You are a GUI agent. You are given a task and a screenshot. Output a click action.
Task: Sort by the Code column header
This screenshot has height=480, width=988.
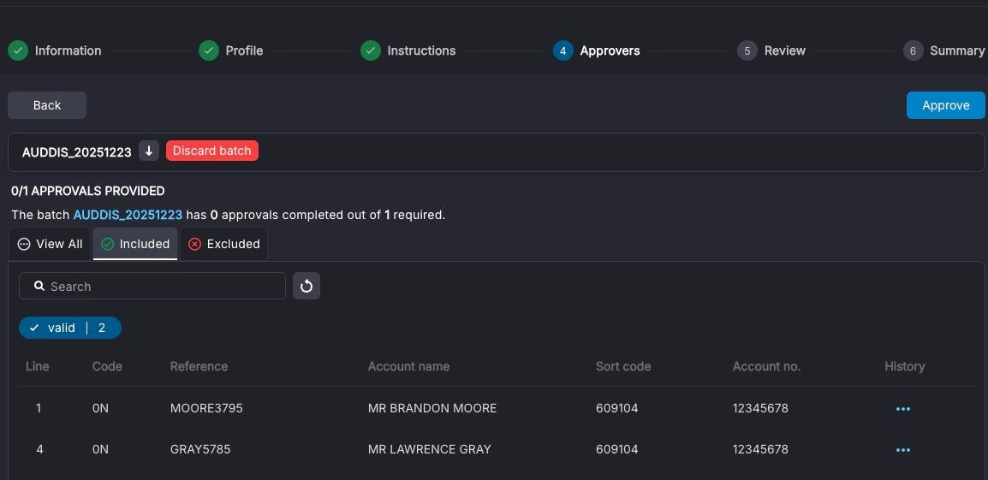(107, 366)
